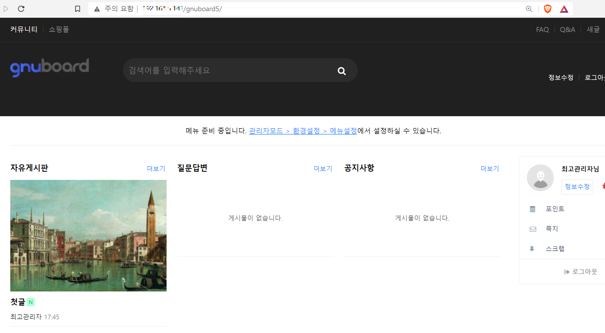Click 정보수정 in the header
The image size is (605, 333).
[561, 77]
